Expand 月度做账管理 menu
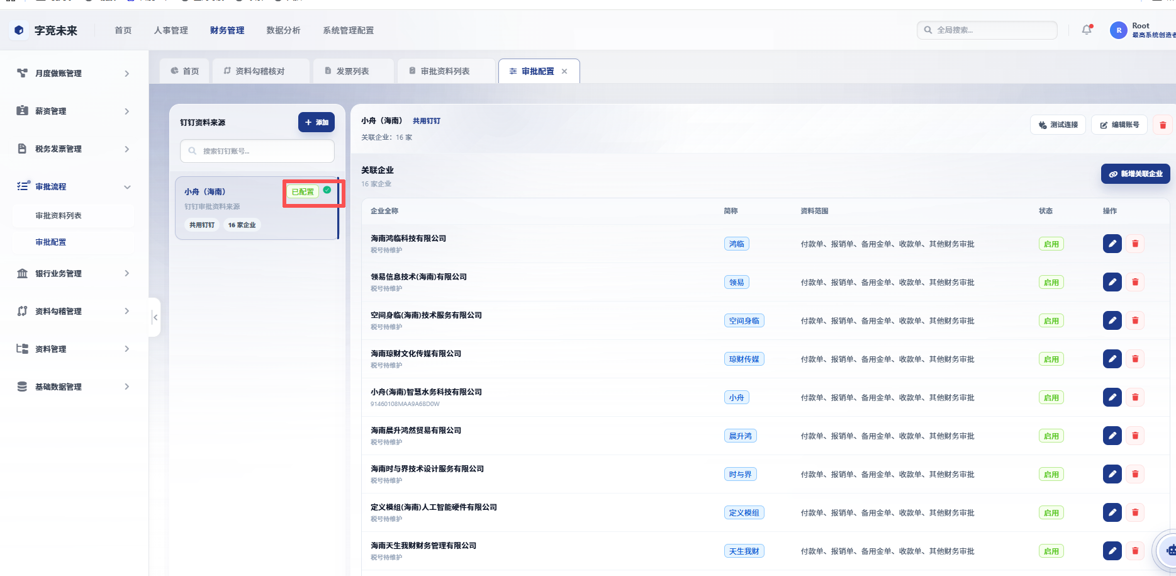 pos(75,74)
